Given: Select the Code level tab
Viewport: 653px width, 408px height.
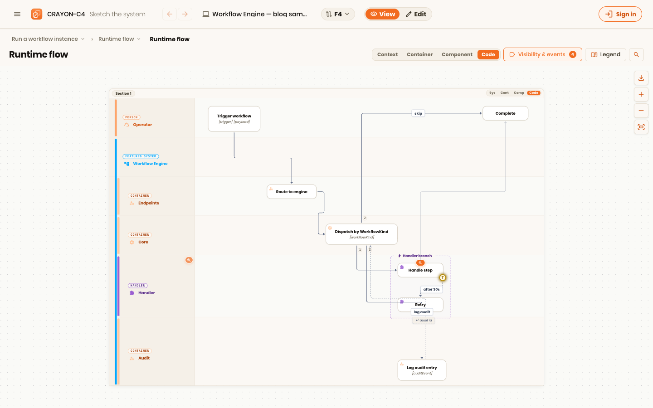Looking at the screenshot, I should tap(488, 54).
